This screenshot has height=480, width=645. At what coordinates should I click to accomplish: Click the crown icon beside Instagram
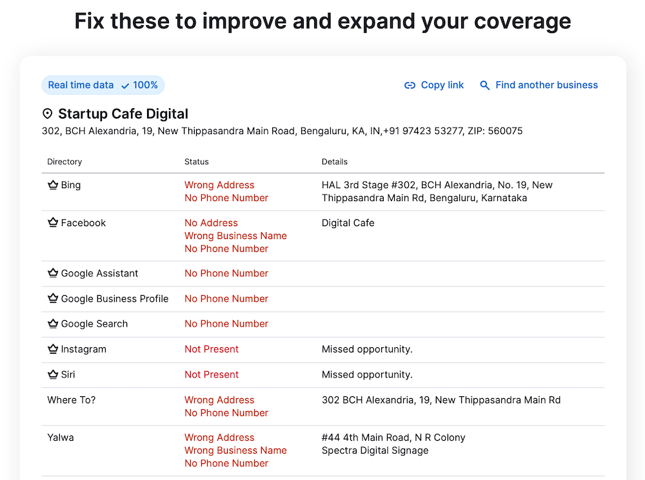tap(53, 349)
